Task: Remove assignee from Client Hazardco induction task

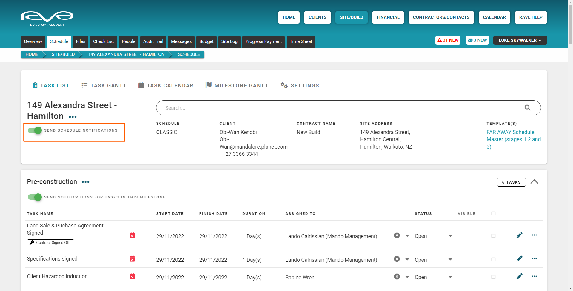Action: 397,277
